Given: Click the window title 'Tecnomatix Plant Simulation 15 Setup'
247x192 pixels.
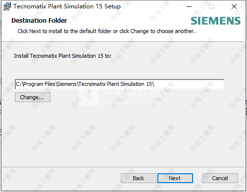Looking at the screenshot, I should [x=67, y=6].
